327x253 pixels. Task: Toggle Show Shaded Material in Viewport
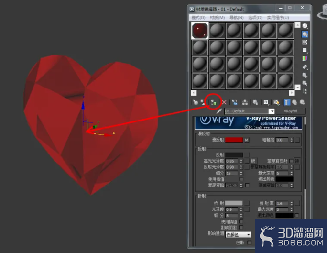pyautogui.click(x=276, y=102)
